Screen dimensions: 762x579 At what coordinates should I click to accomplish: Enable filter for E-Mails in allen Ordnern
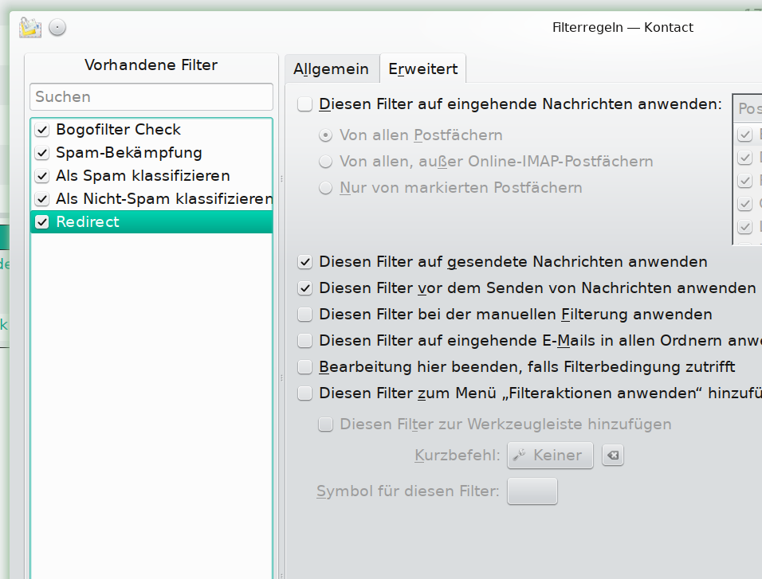point(304,341)
